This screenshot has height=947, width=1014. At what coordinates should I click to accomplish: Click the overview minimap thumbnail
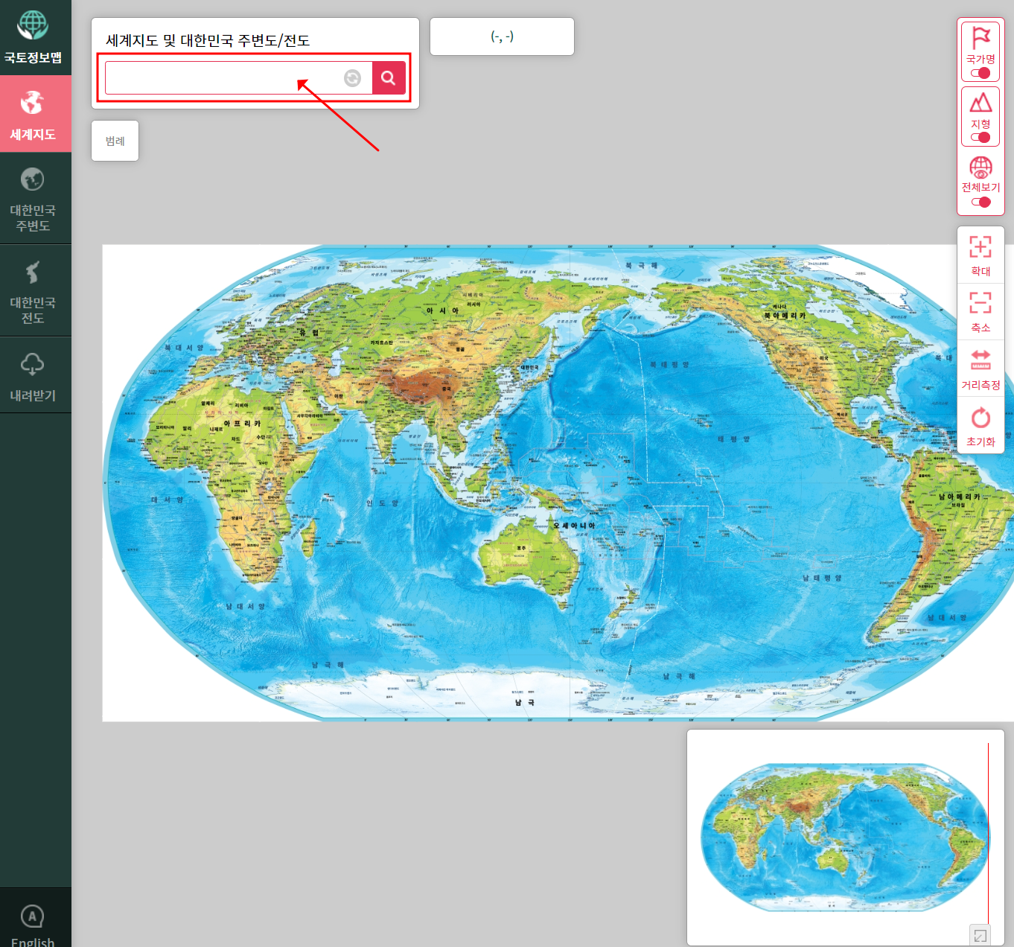pyautogui.click(x=845, y=837)
